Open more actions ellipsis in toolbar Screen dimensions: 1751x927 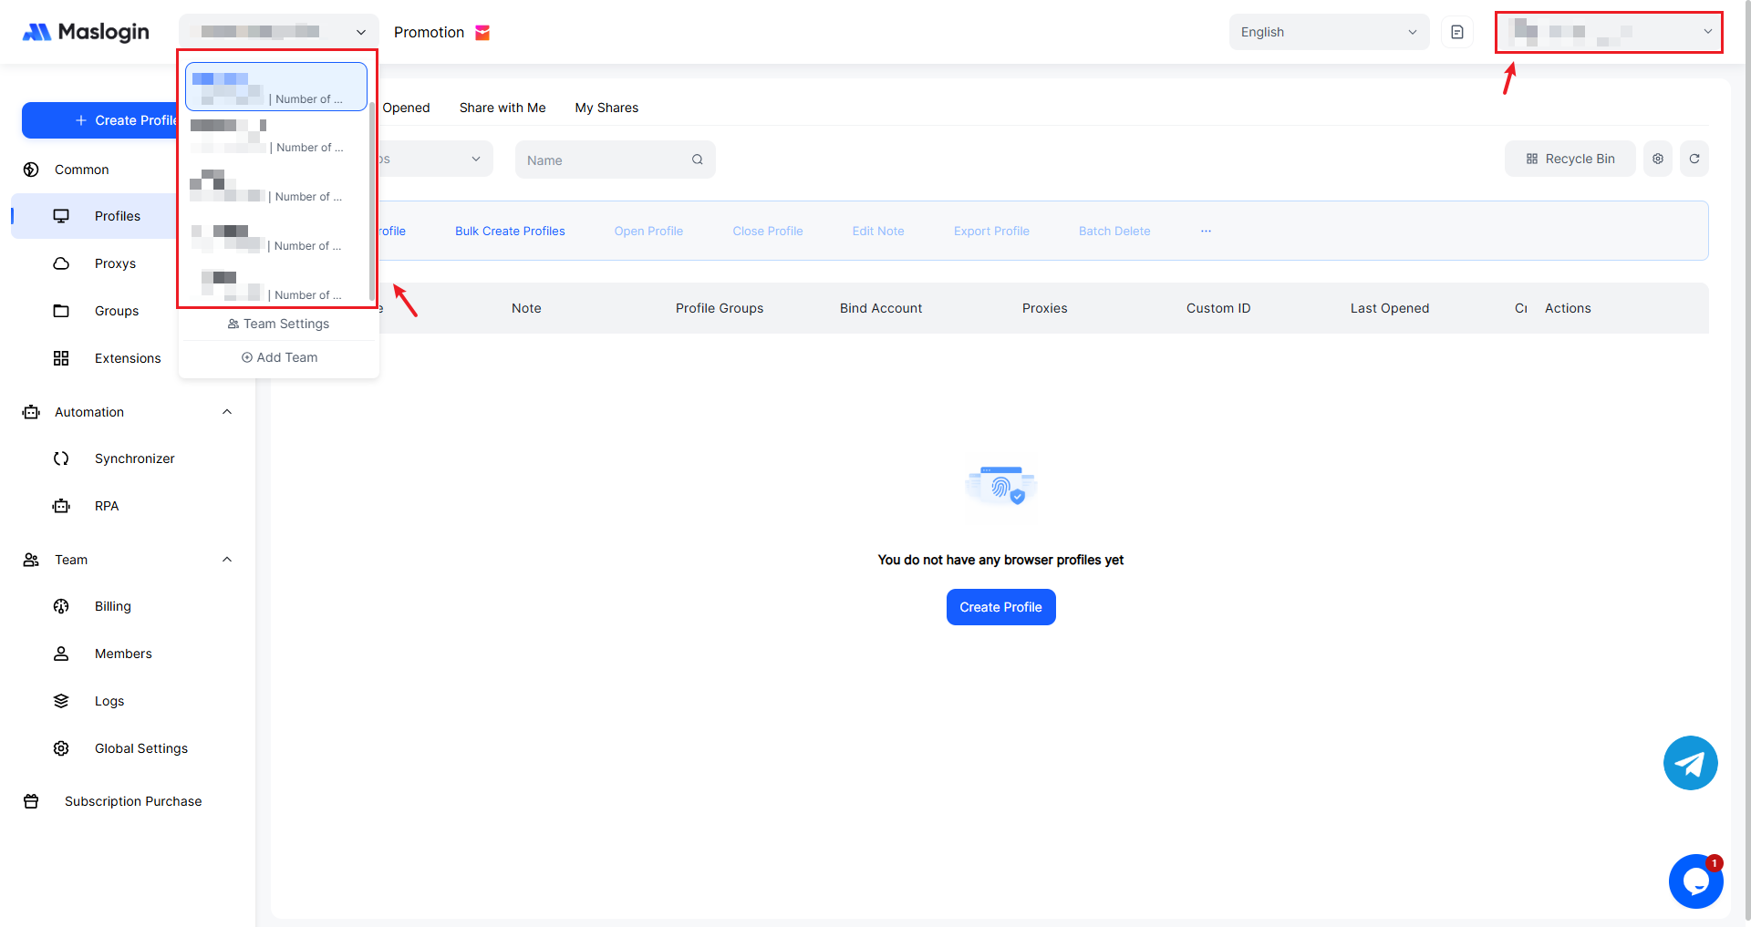point(1206,232)
